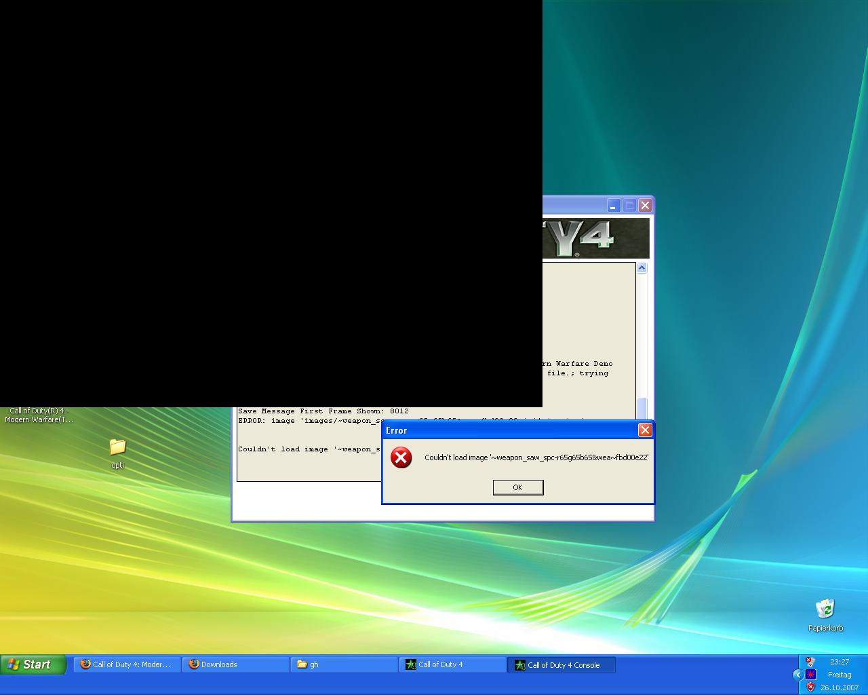The image size is (868, 695).
Task: Close the Error dialog with its X
Action: tap(645, 430)
